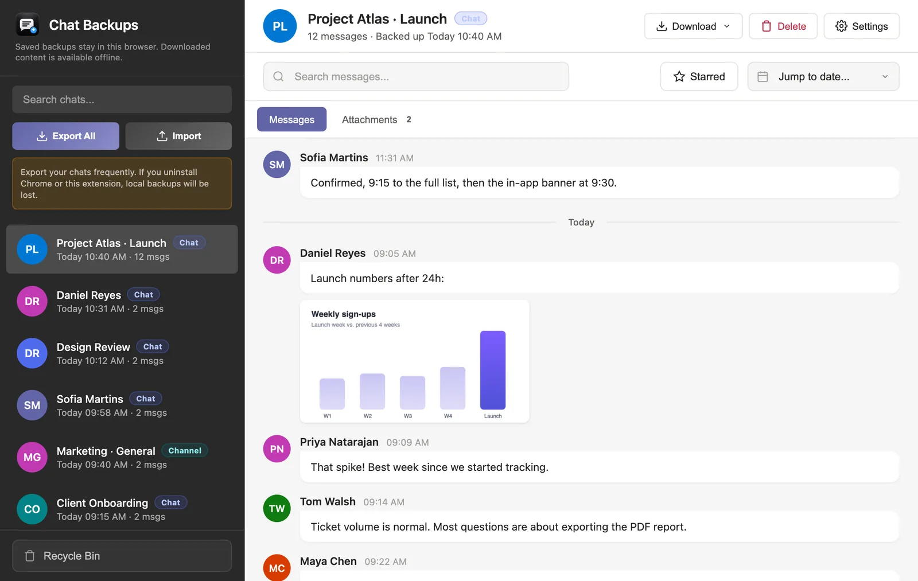This screenshot has width=918, height=581.
Task: Click the Channel badge on Marketing · General
Action: click(x=185, y=451)
